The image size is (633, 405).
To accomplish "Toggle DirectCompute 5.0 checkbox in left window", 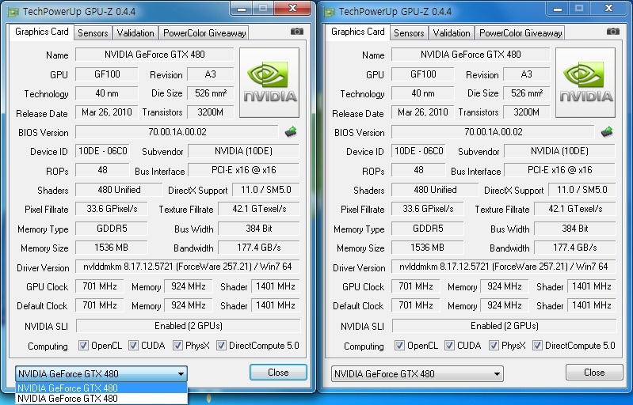I will [221, 346].
